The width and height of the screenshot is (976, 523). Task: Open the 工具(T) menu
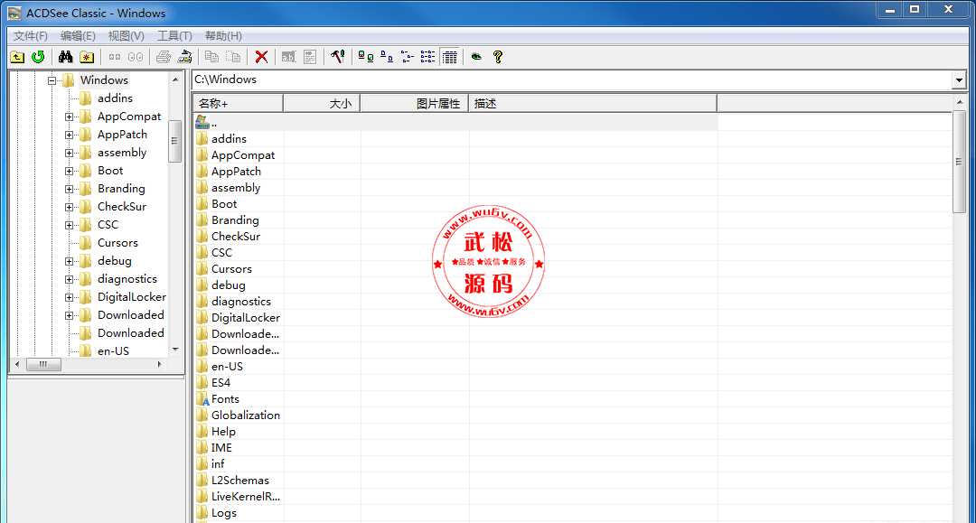tap(175, 36)
